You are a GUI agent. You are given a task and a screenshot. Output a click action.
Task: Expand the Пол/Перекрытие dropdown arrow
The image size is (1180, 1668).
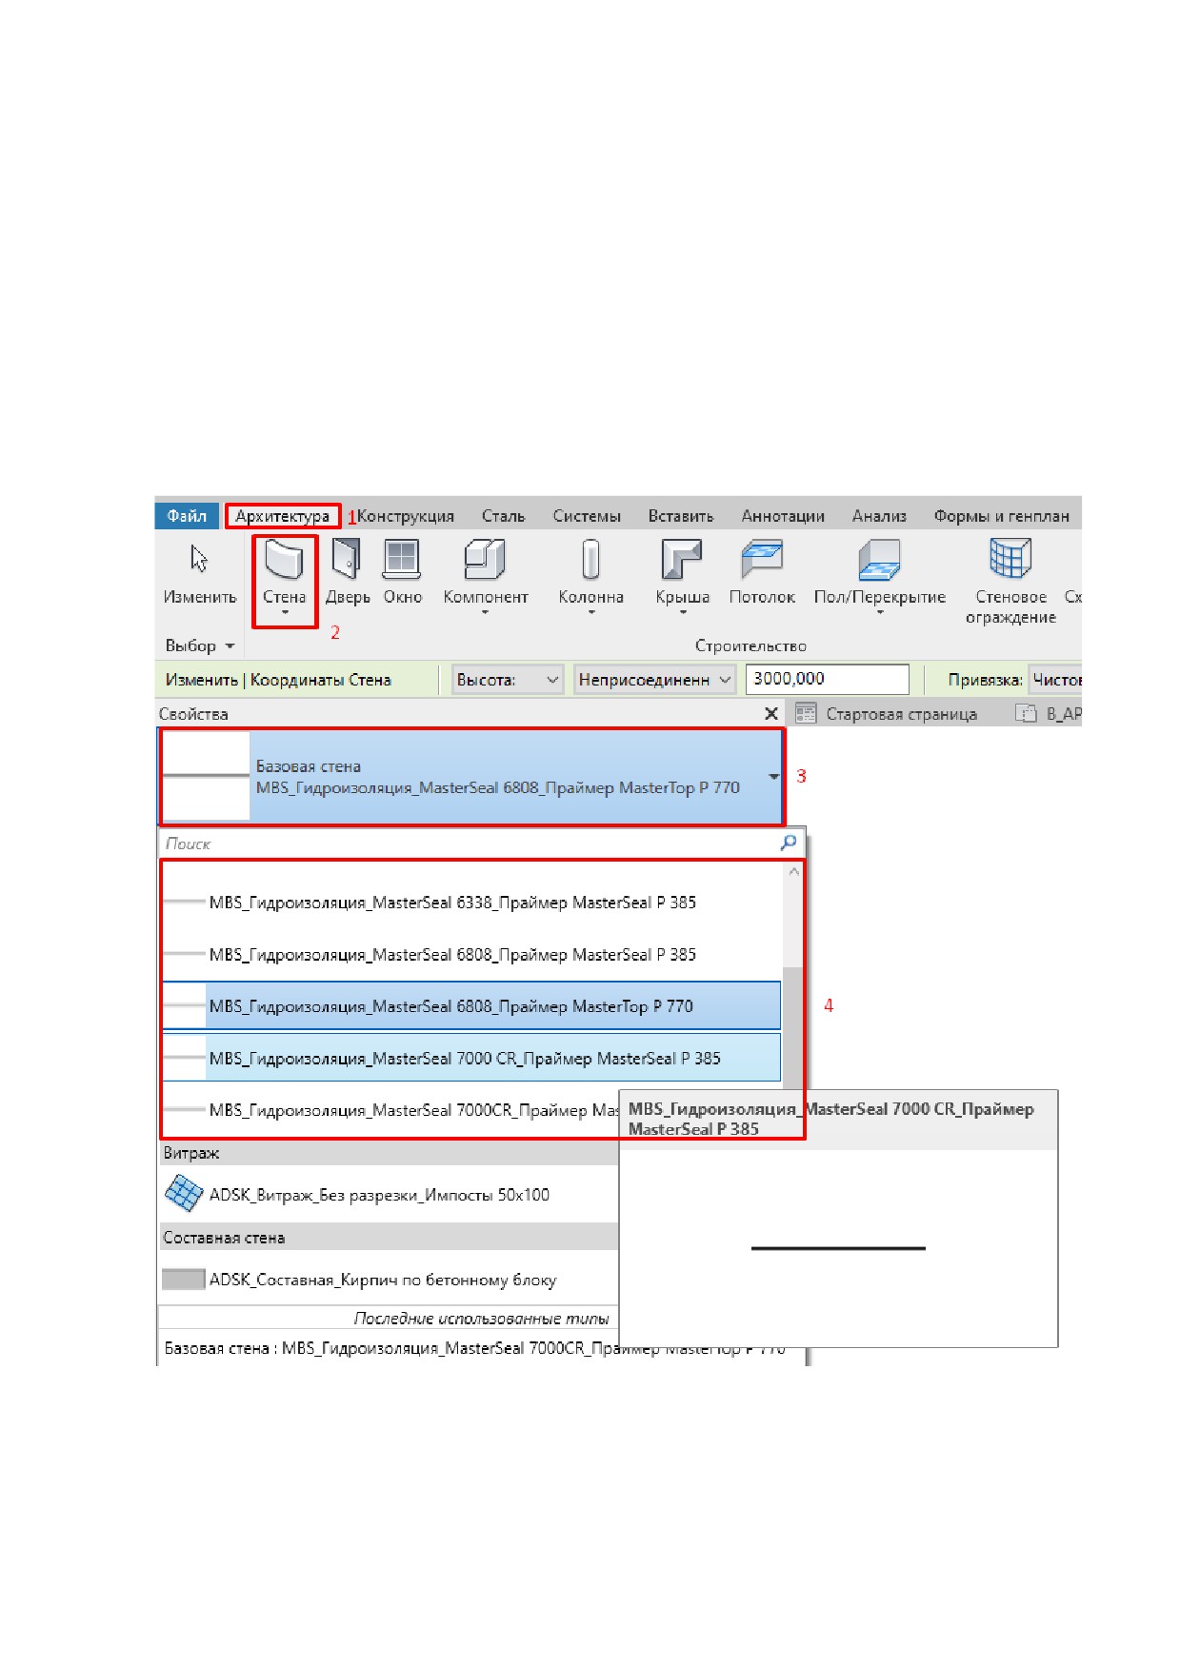[879, 613]
